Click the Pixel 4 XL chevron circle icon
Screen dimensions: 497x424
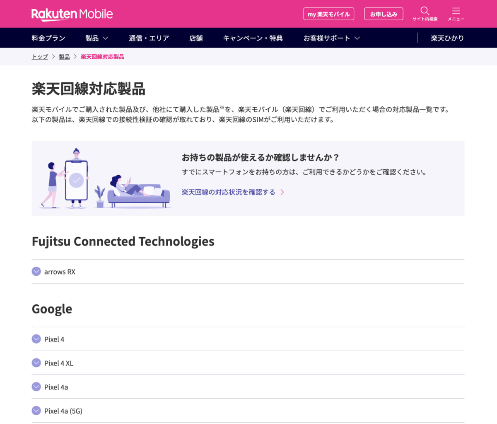pyautogui.click(x=36, y=363)
